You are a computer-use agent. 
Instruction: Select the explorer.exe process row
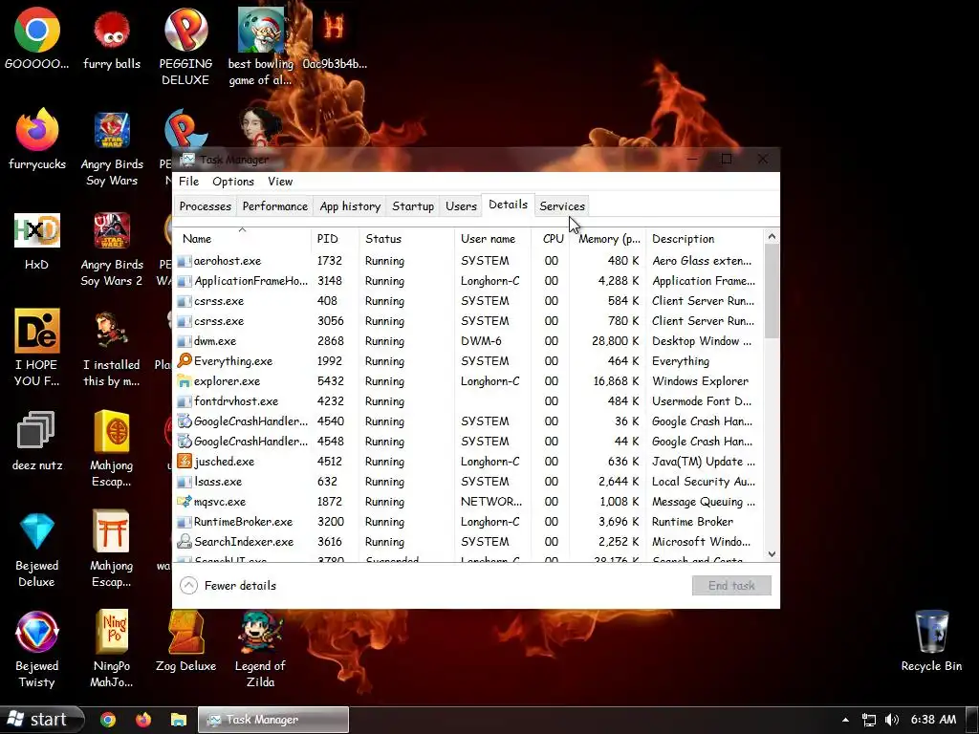coord(468,380)
